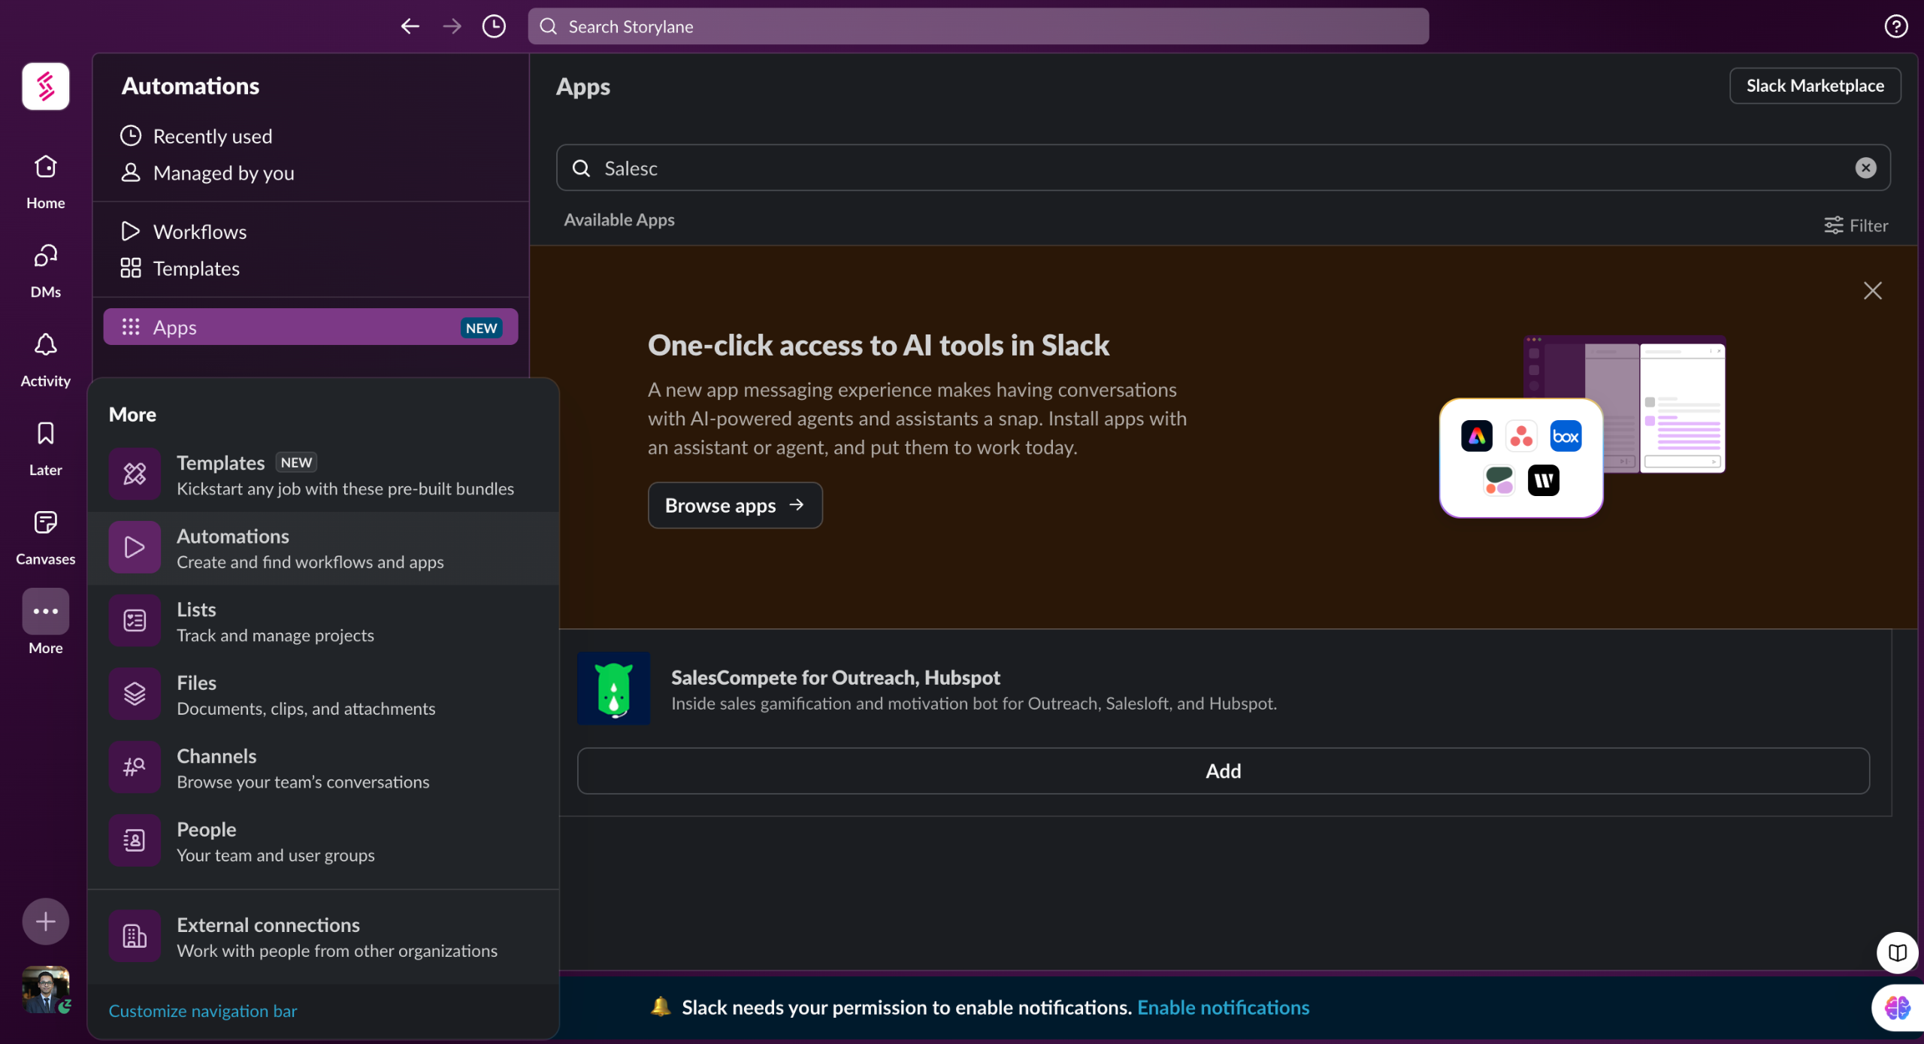The image size is (1924, 1044).
Task: Click the Slack Marketplace button
Action: click(1814, 86)
